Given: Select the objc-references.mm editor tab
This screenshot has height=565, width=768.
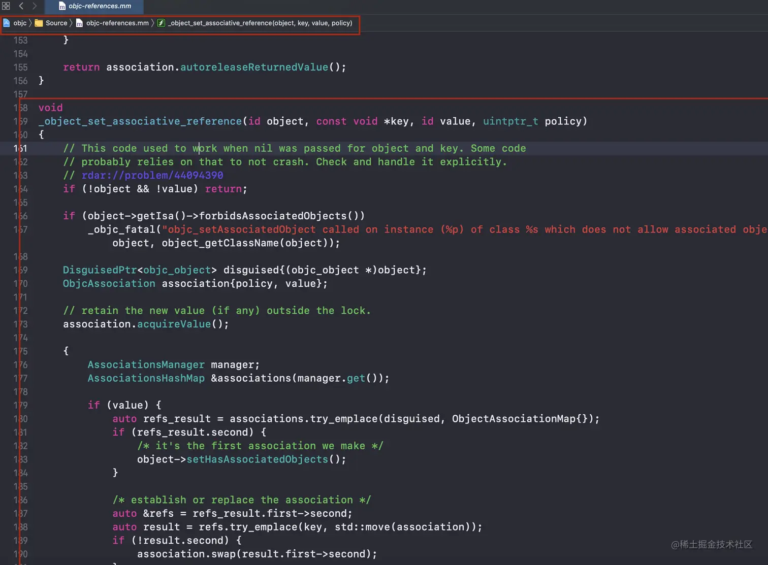Looking at the screenshot, I should [x=94, y=6].
